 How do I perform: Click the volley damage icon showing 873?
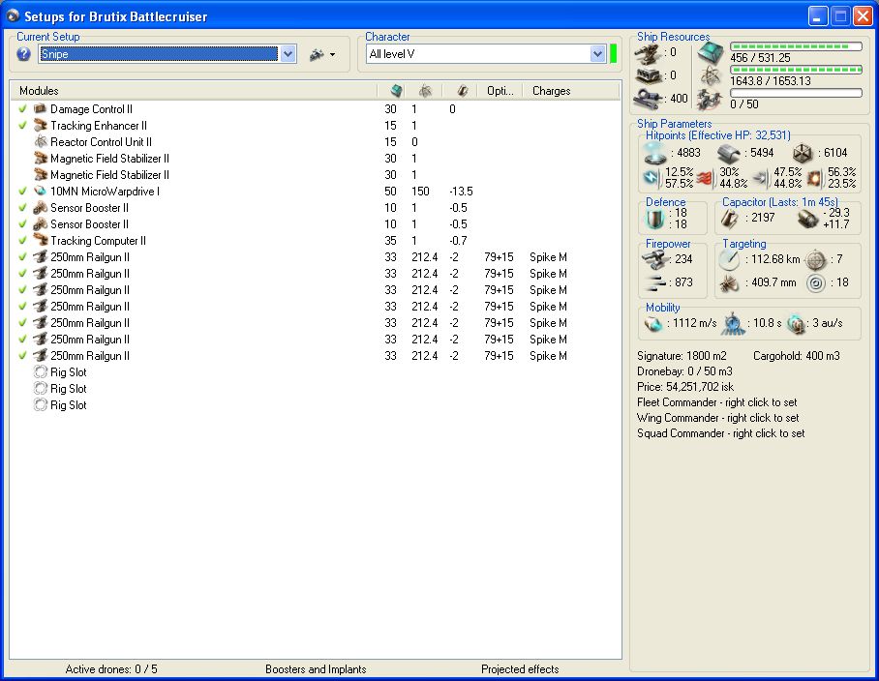click(654, 282)
